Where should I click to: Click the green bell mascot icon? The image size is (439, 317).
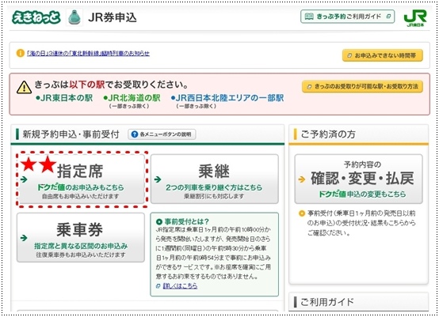tap(74, 17)
